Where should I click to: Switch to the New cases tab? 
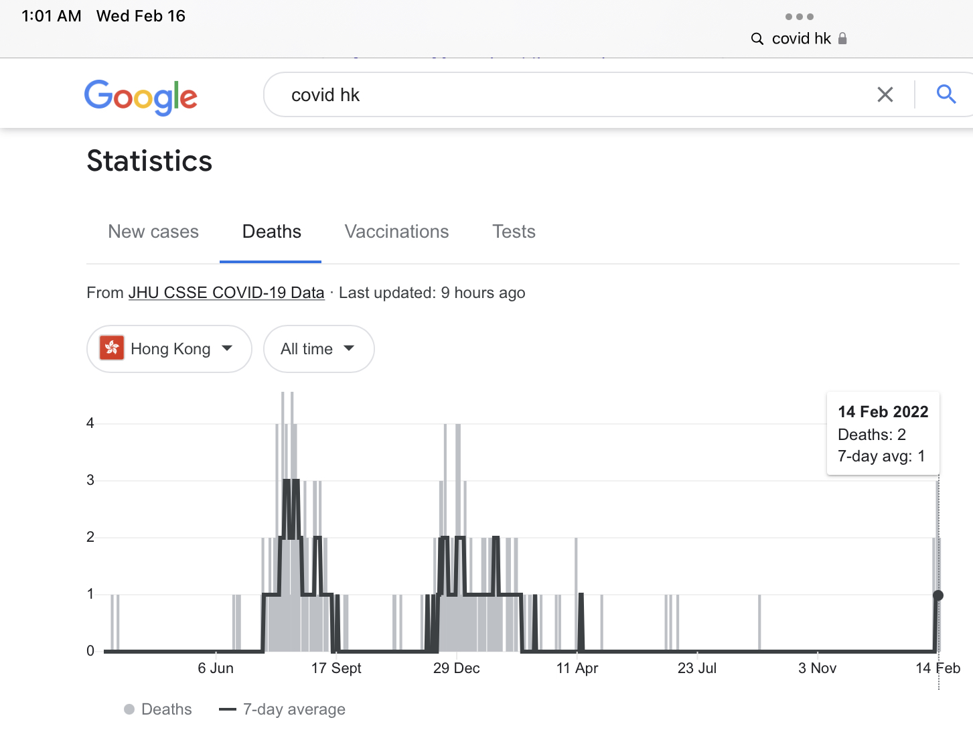(x=153, y=232)
